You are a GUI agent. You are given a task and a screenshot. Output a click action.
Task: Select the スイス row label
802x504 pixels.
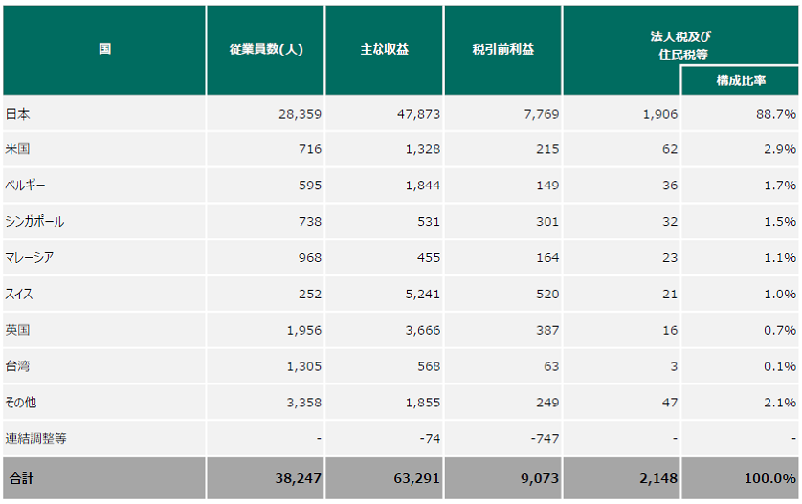[x=19, y=294]
